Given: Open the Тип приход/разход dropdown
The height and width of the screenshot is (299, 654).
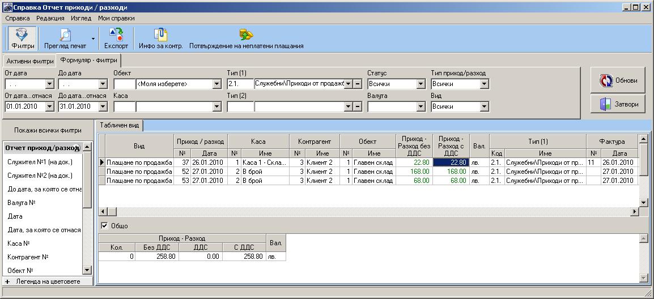Looking at the screenshot, I should click(484, 84).
